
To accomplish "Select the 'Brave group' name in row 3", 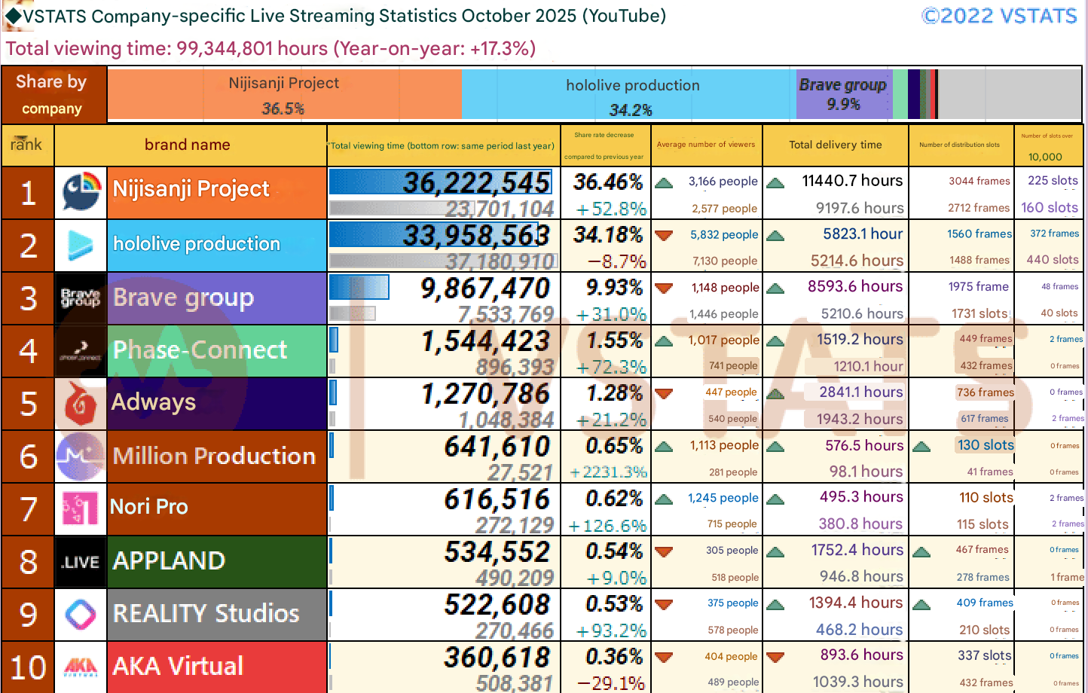I will (183, 298).
